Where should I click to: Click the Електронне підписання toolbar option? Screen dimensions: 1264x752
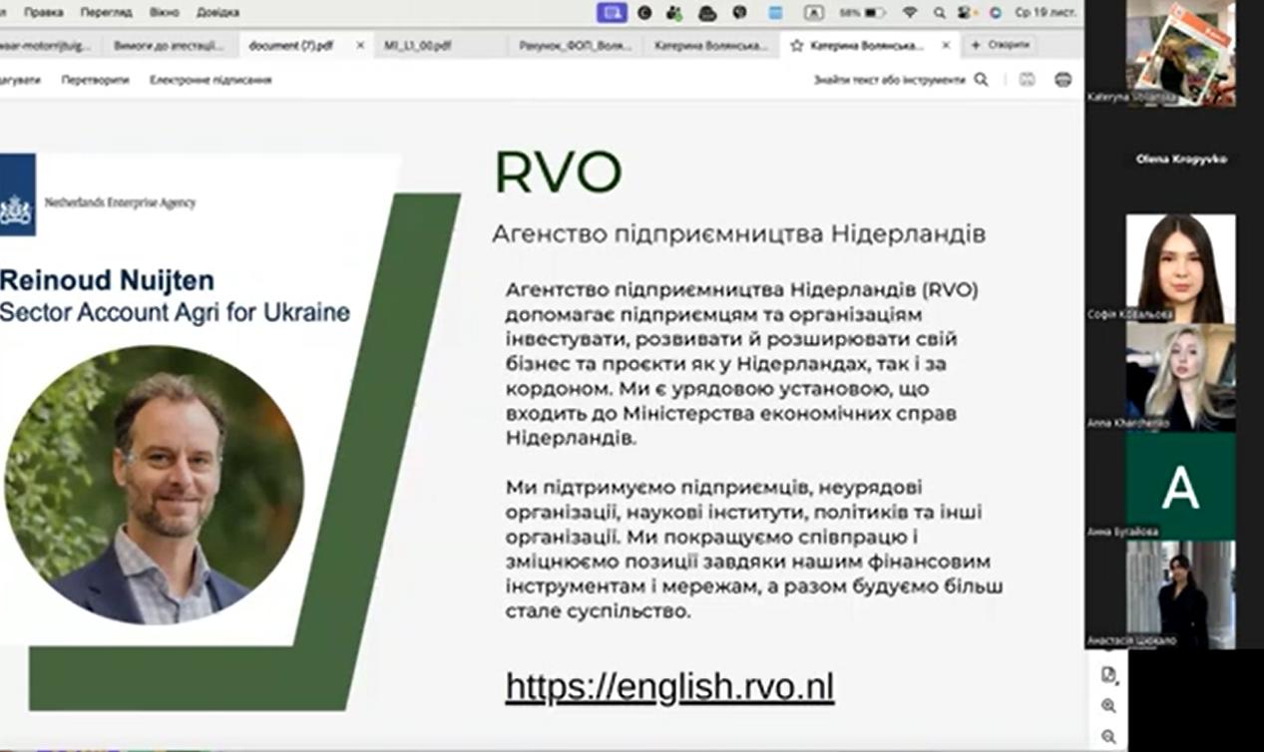coord(211,80)
